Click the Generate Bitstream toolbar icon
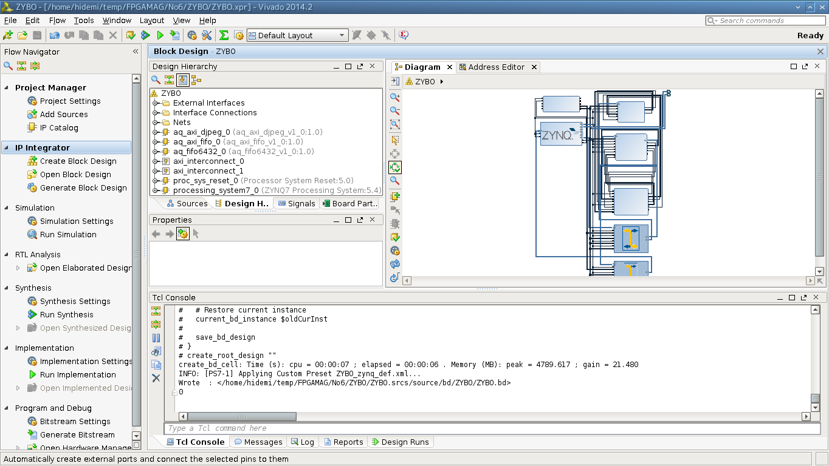The height and width of the screenshot is (466, 829). tap(175, 35)
